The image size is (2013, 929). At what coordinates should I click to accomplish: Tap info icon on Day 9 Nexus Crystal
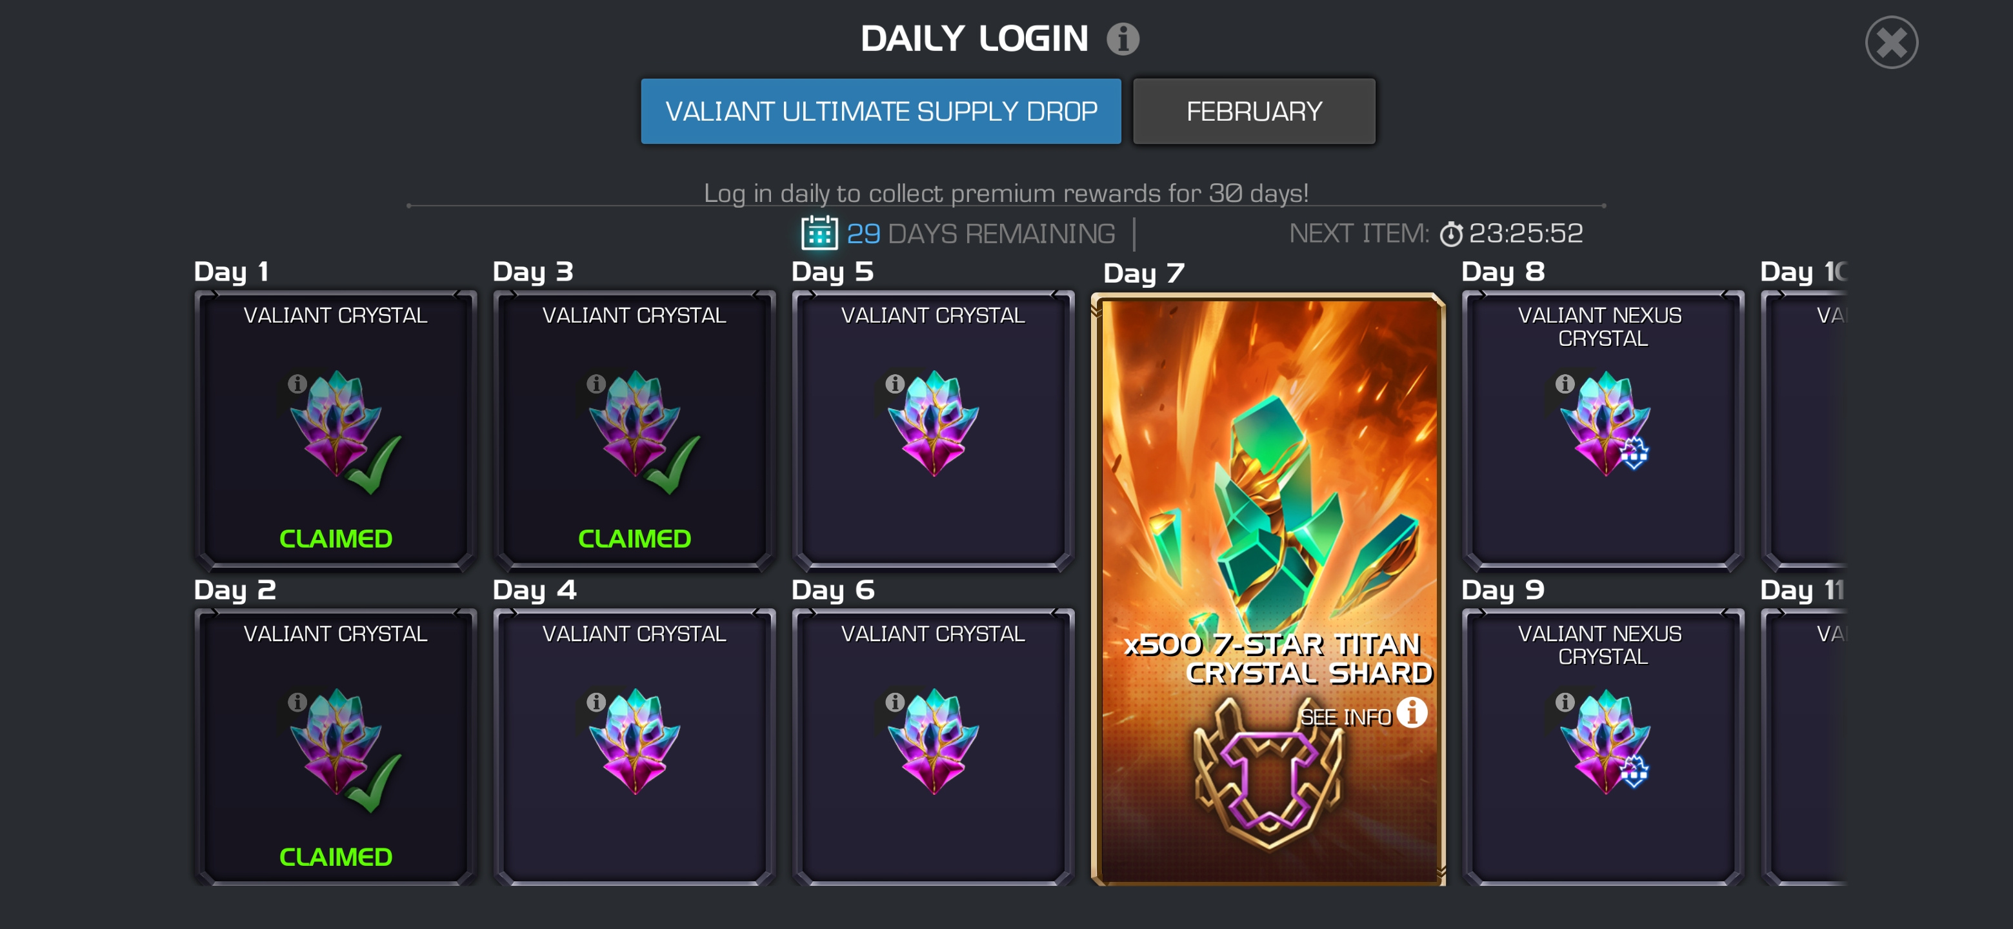pos(1565,702)
